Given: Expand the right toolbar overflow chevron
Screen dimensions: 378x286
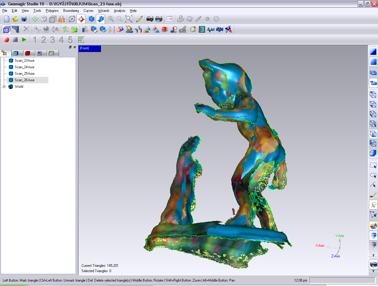Looking at the screenshot, I should (x=373, y=255).
